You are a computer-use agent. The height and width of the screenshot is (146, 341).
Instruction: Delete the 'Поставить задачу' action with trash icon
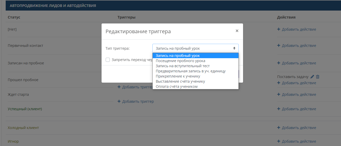[x=318, y=77]
